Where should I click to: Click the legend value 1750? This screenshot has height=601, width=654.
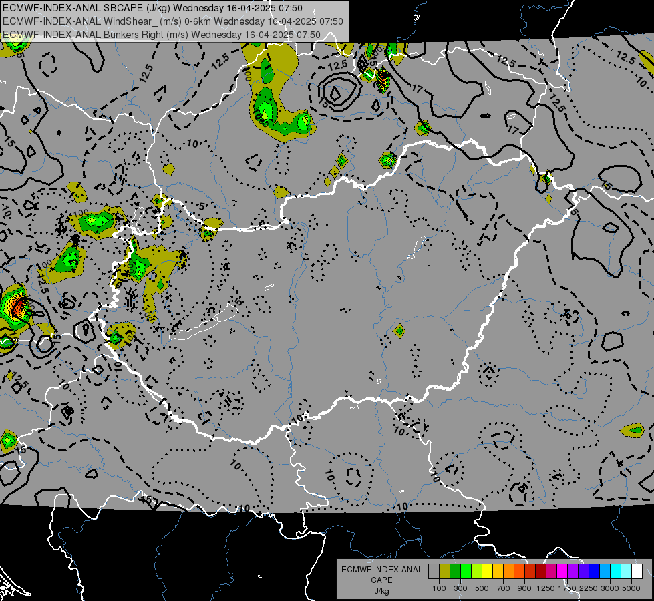point(567,588)
